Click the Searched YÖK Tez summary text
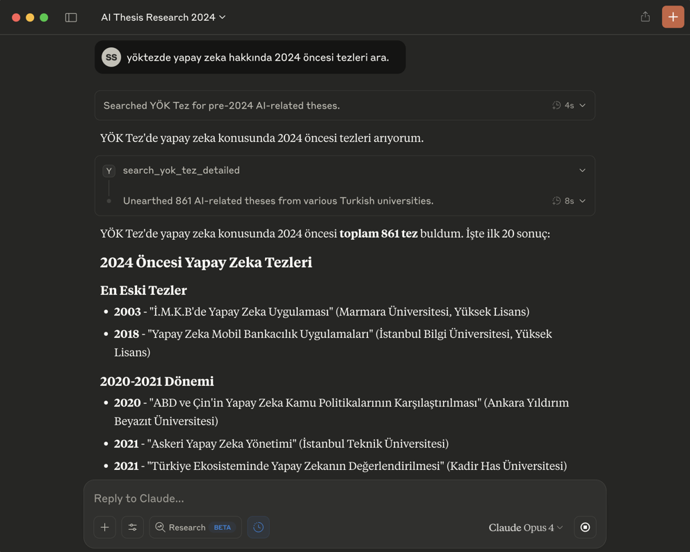This screenshot has width=690, height=552. click(x=221, y=106)
